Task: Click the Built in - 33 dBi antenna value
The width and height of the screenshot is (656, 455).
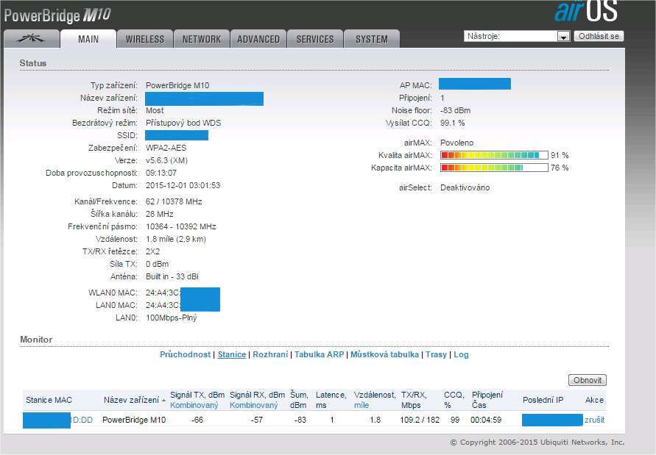Action: pos(172,276)
